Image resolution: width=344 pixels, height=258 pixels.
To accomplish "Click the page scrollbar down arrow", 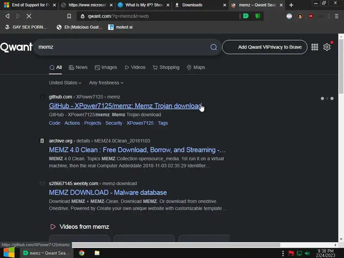I will (341, 239).
